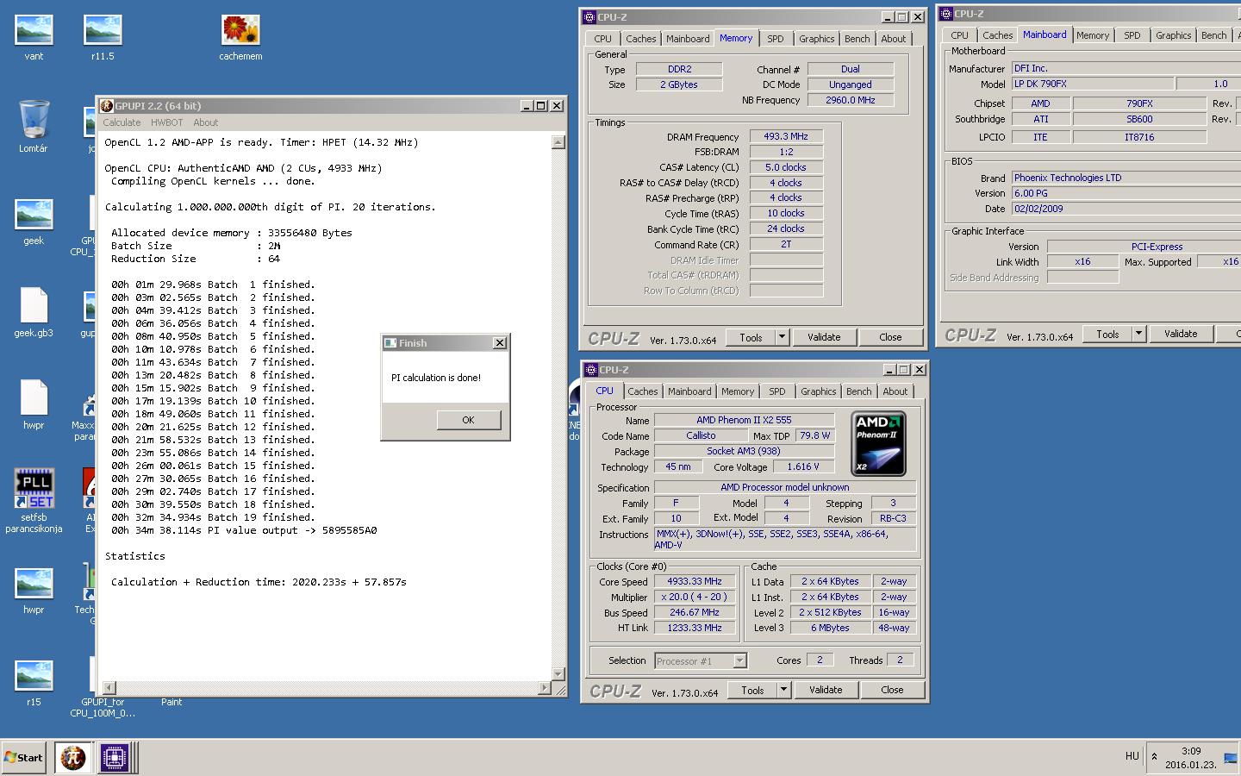Open the Calculate menu in GPUPI

point(122,122)
